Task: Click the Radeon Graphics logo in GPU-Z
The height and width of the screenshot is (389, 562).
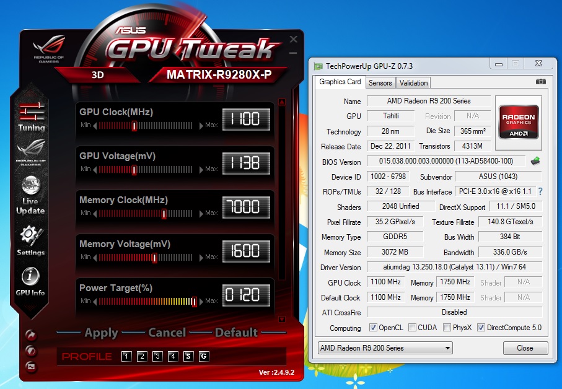Action: 518,122
